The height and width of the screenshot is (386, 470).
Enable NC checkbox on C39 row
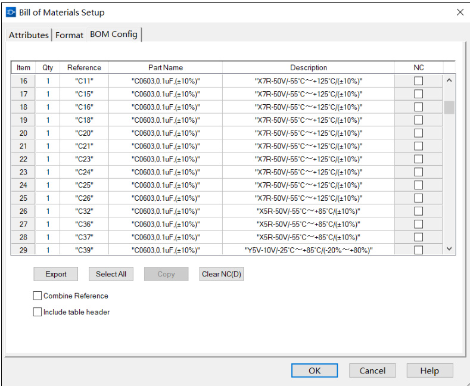(x=419, y=250)
